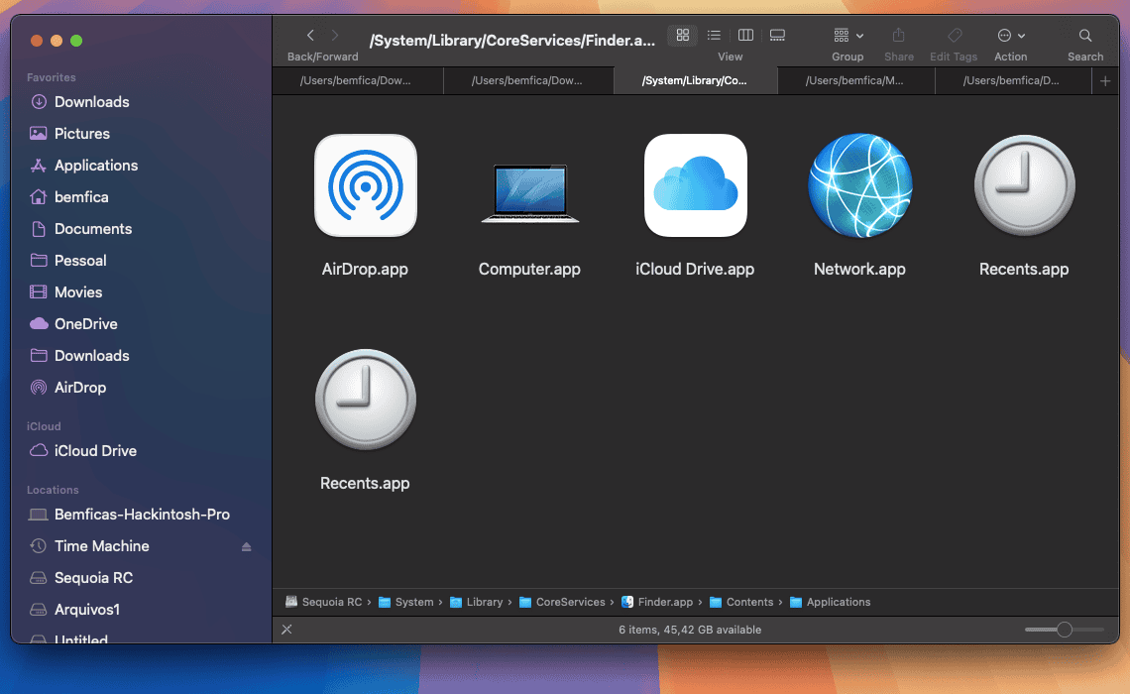Toggle gallery view mode
Viewport: 1130px width, 694px height.
point(777,35)
